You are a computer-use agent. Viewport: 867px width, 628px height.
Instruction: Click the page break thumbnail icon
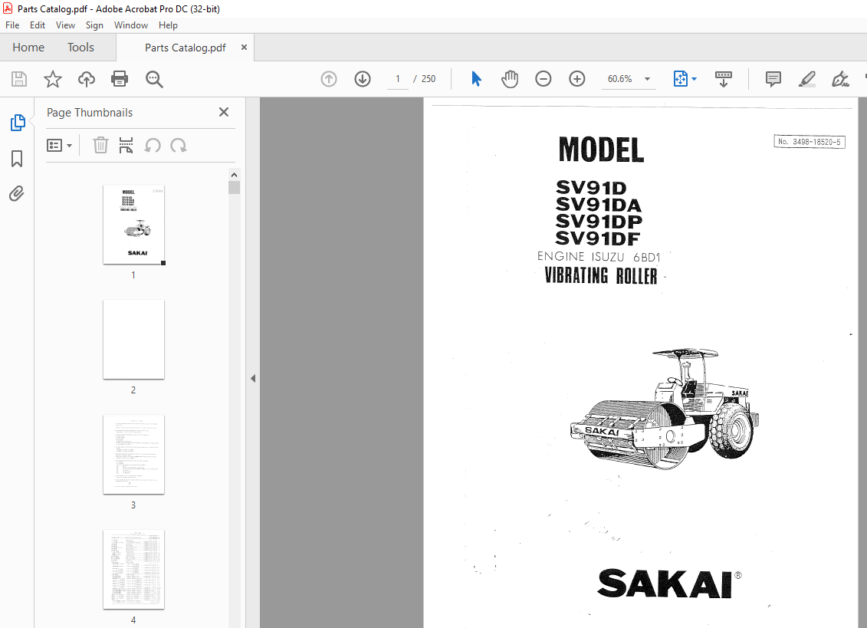[x=126, y=146]
